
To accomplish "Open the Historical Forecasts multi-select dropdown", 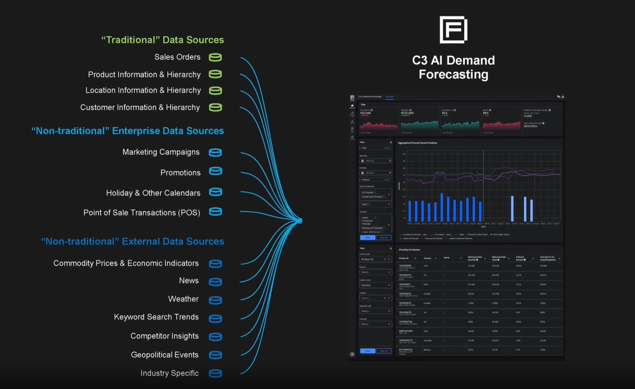I will point(376,194).
